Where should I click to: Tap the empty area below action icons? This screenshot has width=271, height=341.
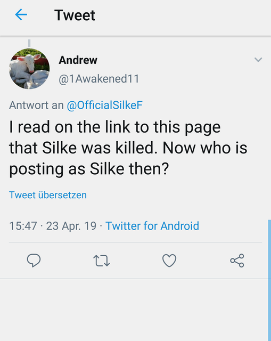pyautogui.click(x=134, y=310)
